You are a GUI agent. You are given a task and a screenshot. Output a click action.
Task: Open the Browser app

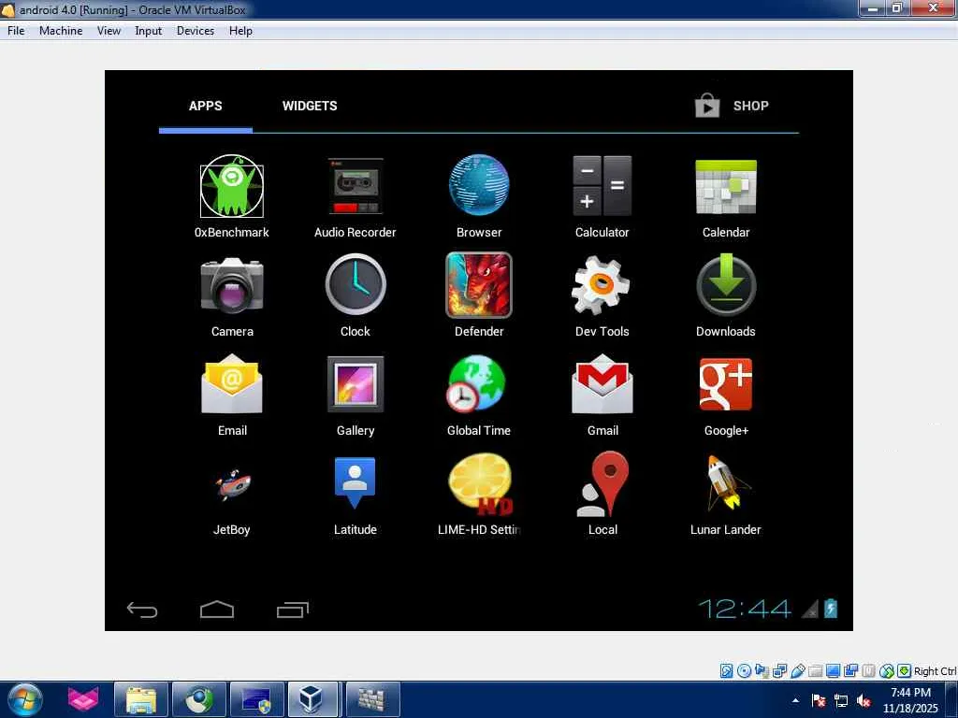coord(479,196)
